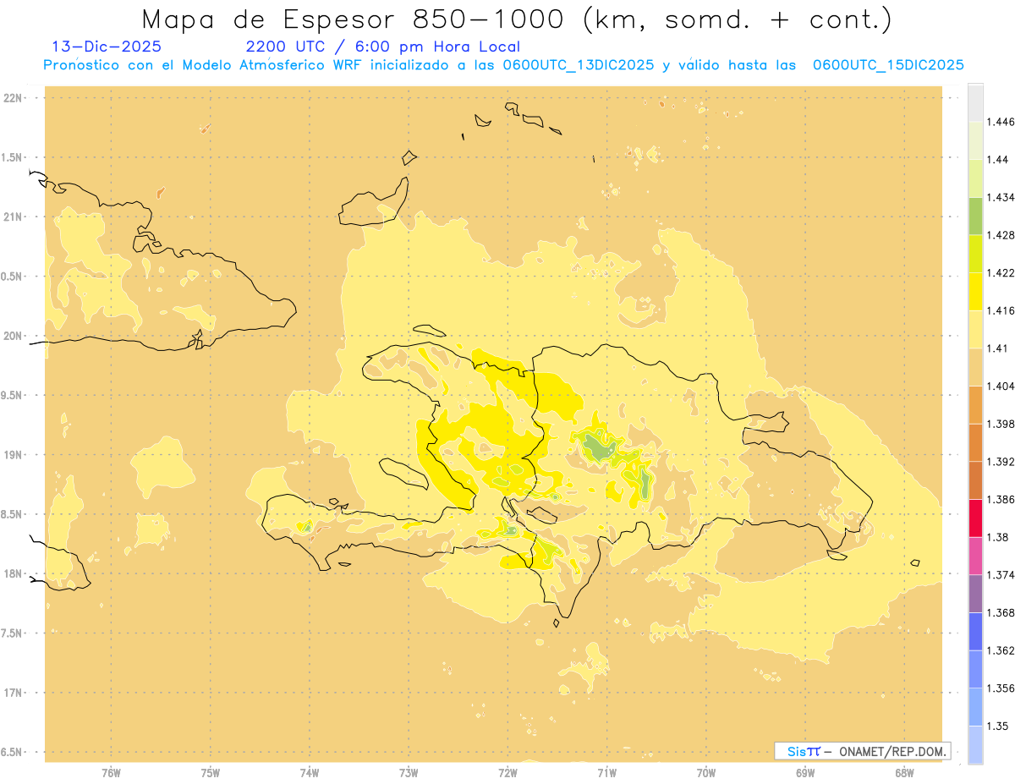The image size is (1015, 784).
Task: Click the 69W longitude label
Action: (805, 772)
